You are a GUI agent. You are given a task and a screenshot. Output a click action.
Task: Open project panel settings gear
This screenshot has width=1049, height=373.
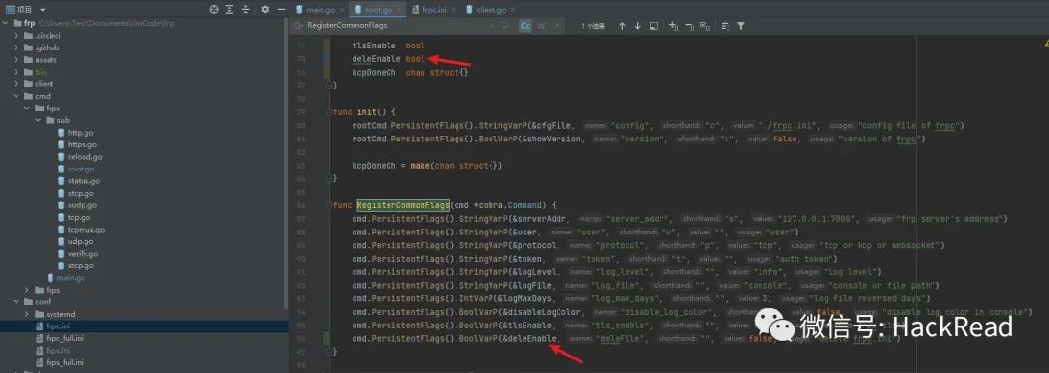click(x=265, y=10)
